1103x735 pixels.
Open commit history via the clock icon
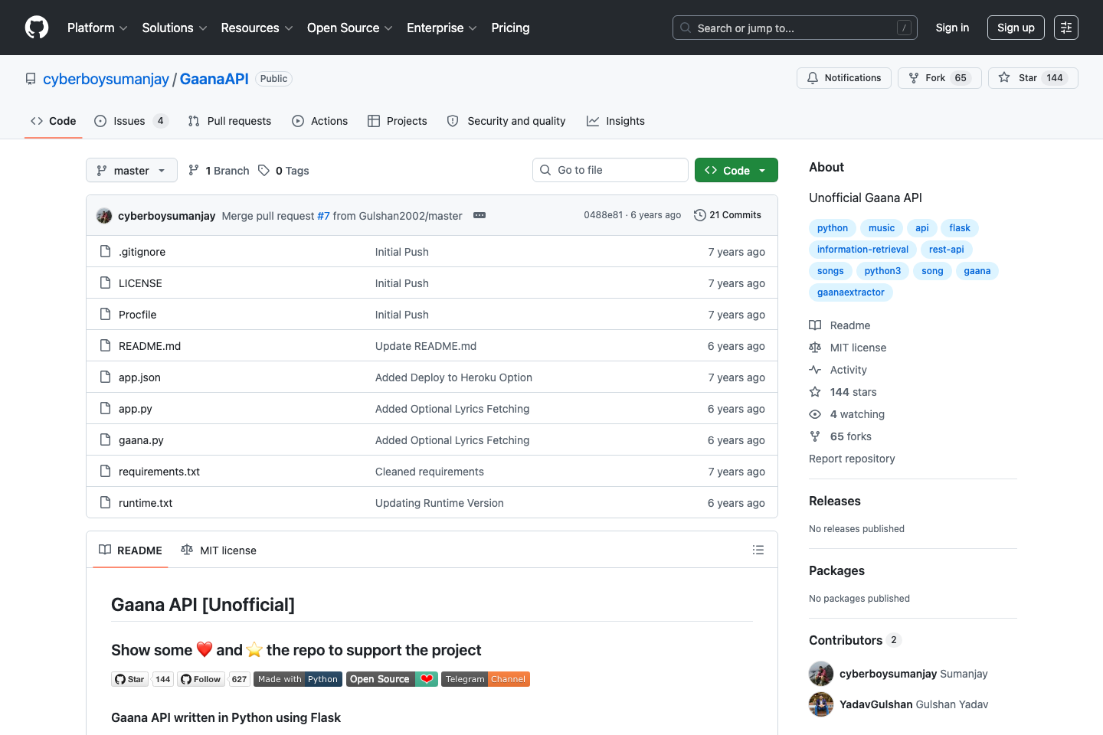[x=699, y=215]
